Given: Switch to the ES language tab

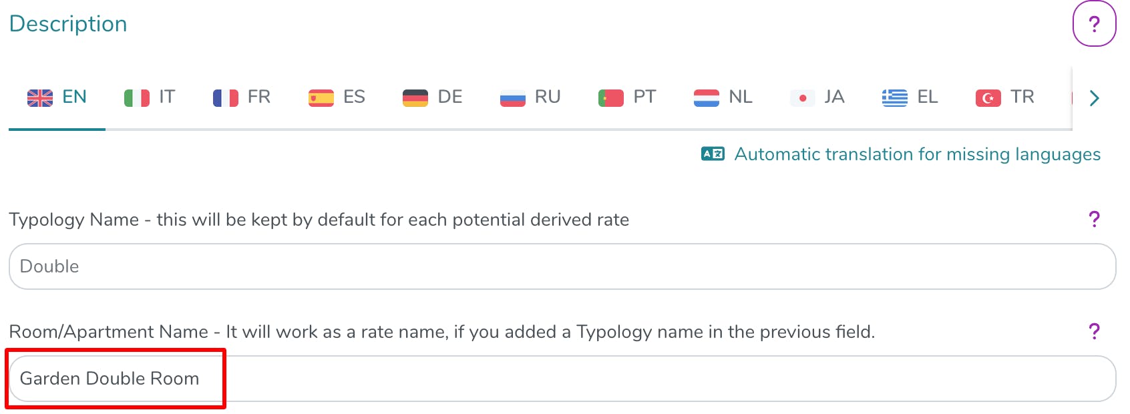Looking at the screenshot, I should tap(337, 97).
